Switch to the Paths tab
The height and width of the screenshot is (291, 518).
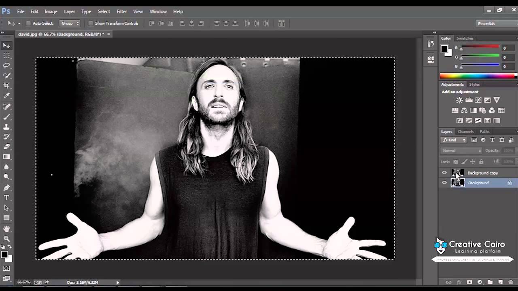[484, 132]
